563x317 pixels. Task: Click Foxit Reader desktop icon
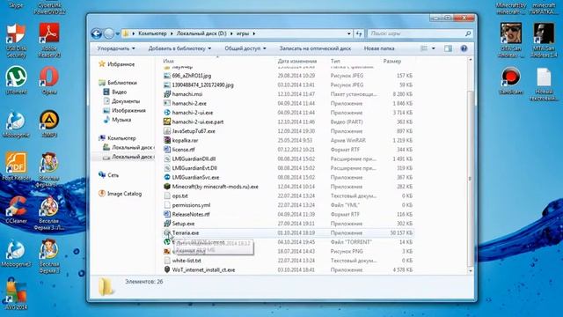16,166
